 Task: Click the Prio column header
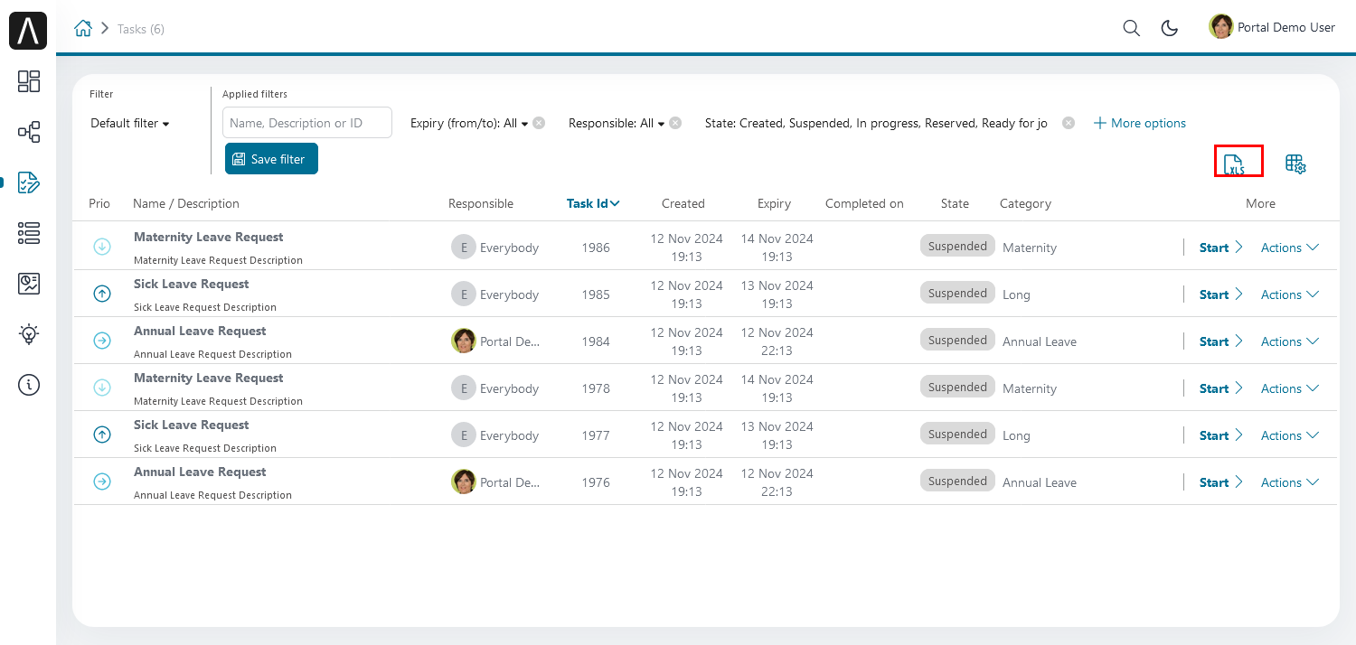click(99, 203)
